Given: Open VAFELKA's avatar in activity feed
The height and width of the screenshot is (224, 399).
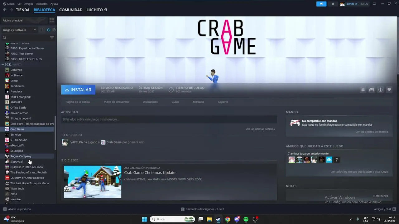Looking at the screenshot, I should click(65, 142).
